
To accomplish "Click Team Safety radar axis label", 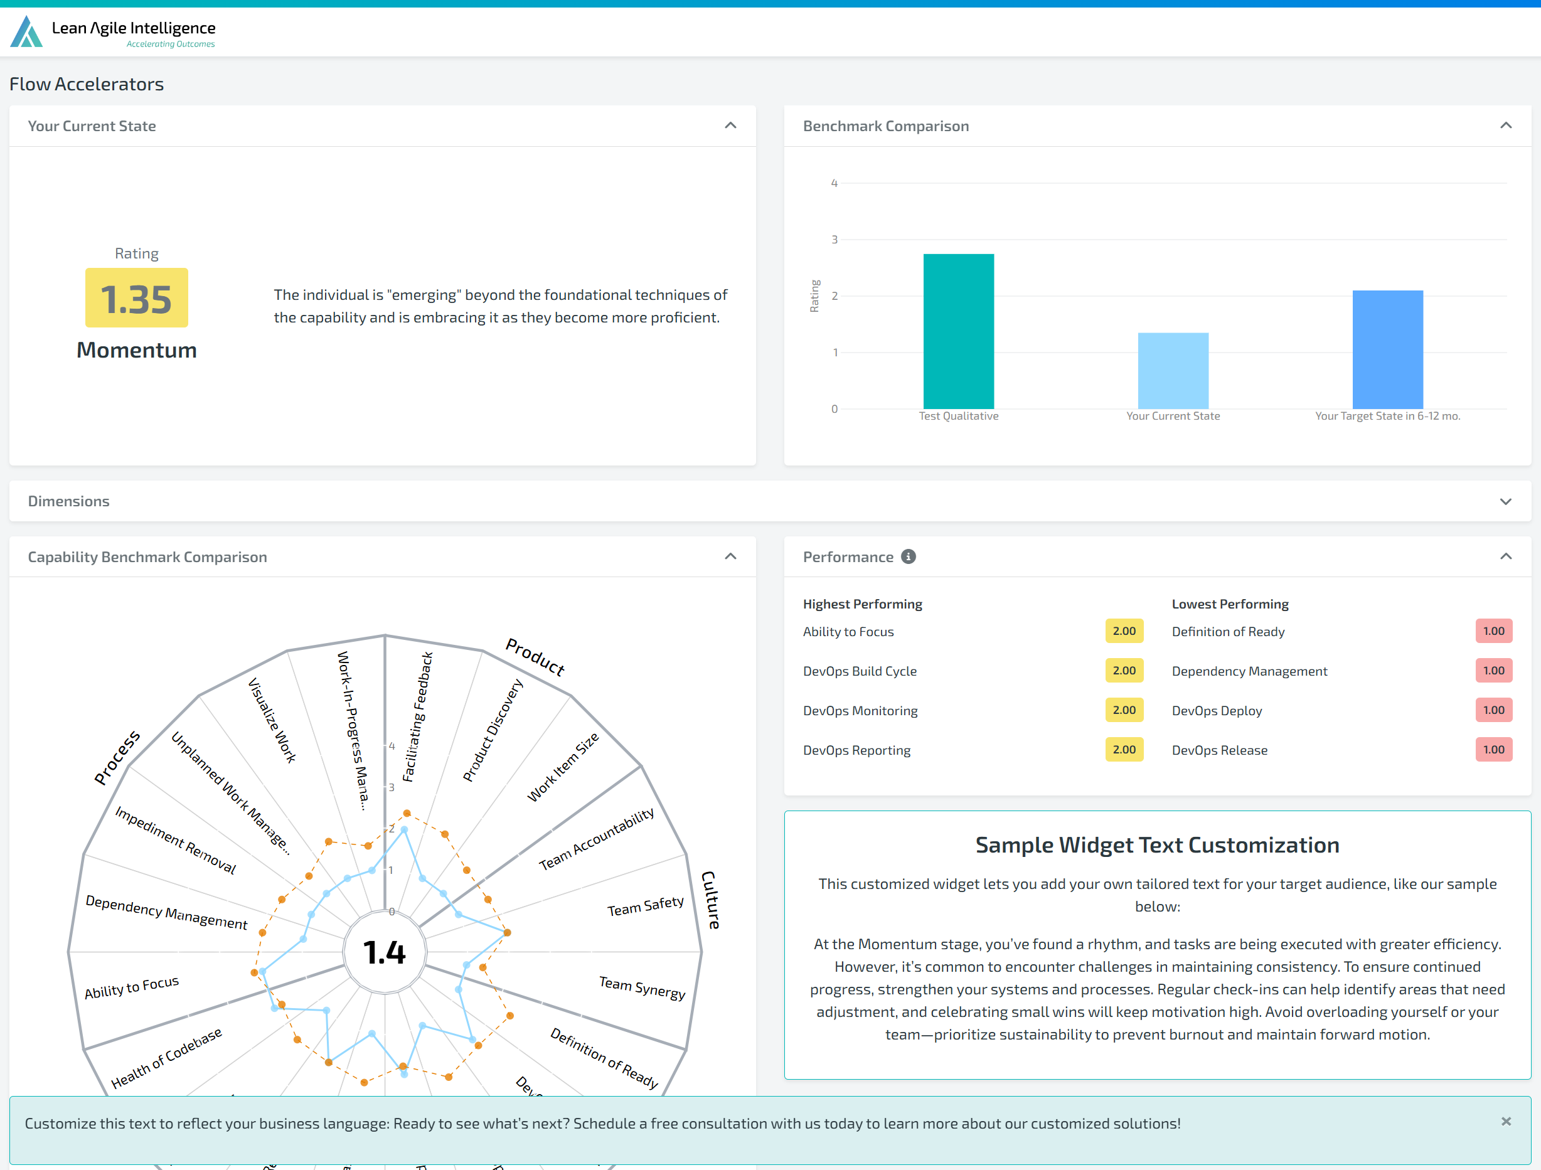I will pos(646,906).
